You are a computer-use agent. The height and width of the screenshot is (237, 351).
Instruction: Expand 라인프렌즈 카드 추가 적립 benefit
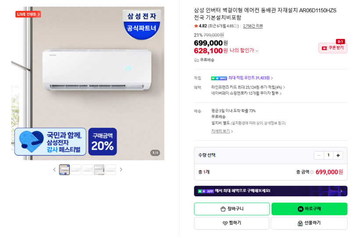click(x=248, y=87)
